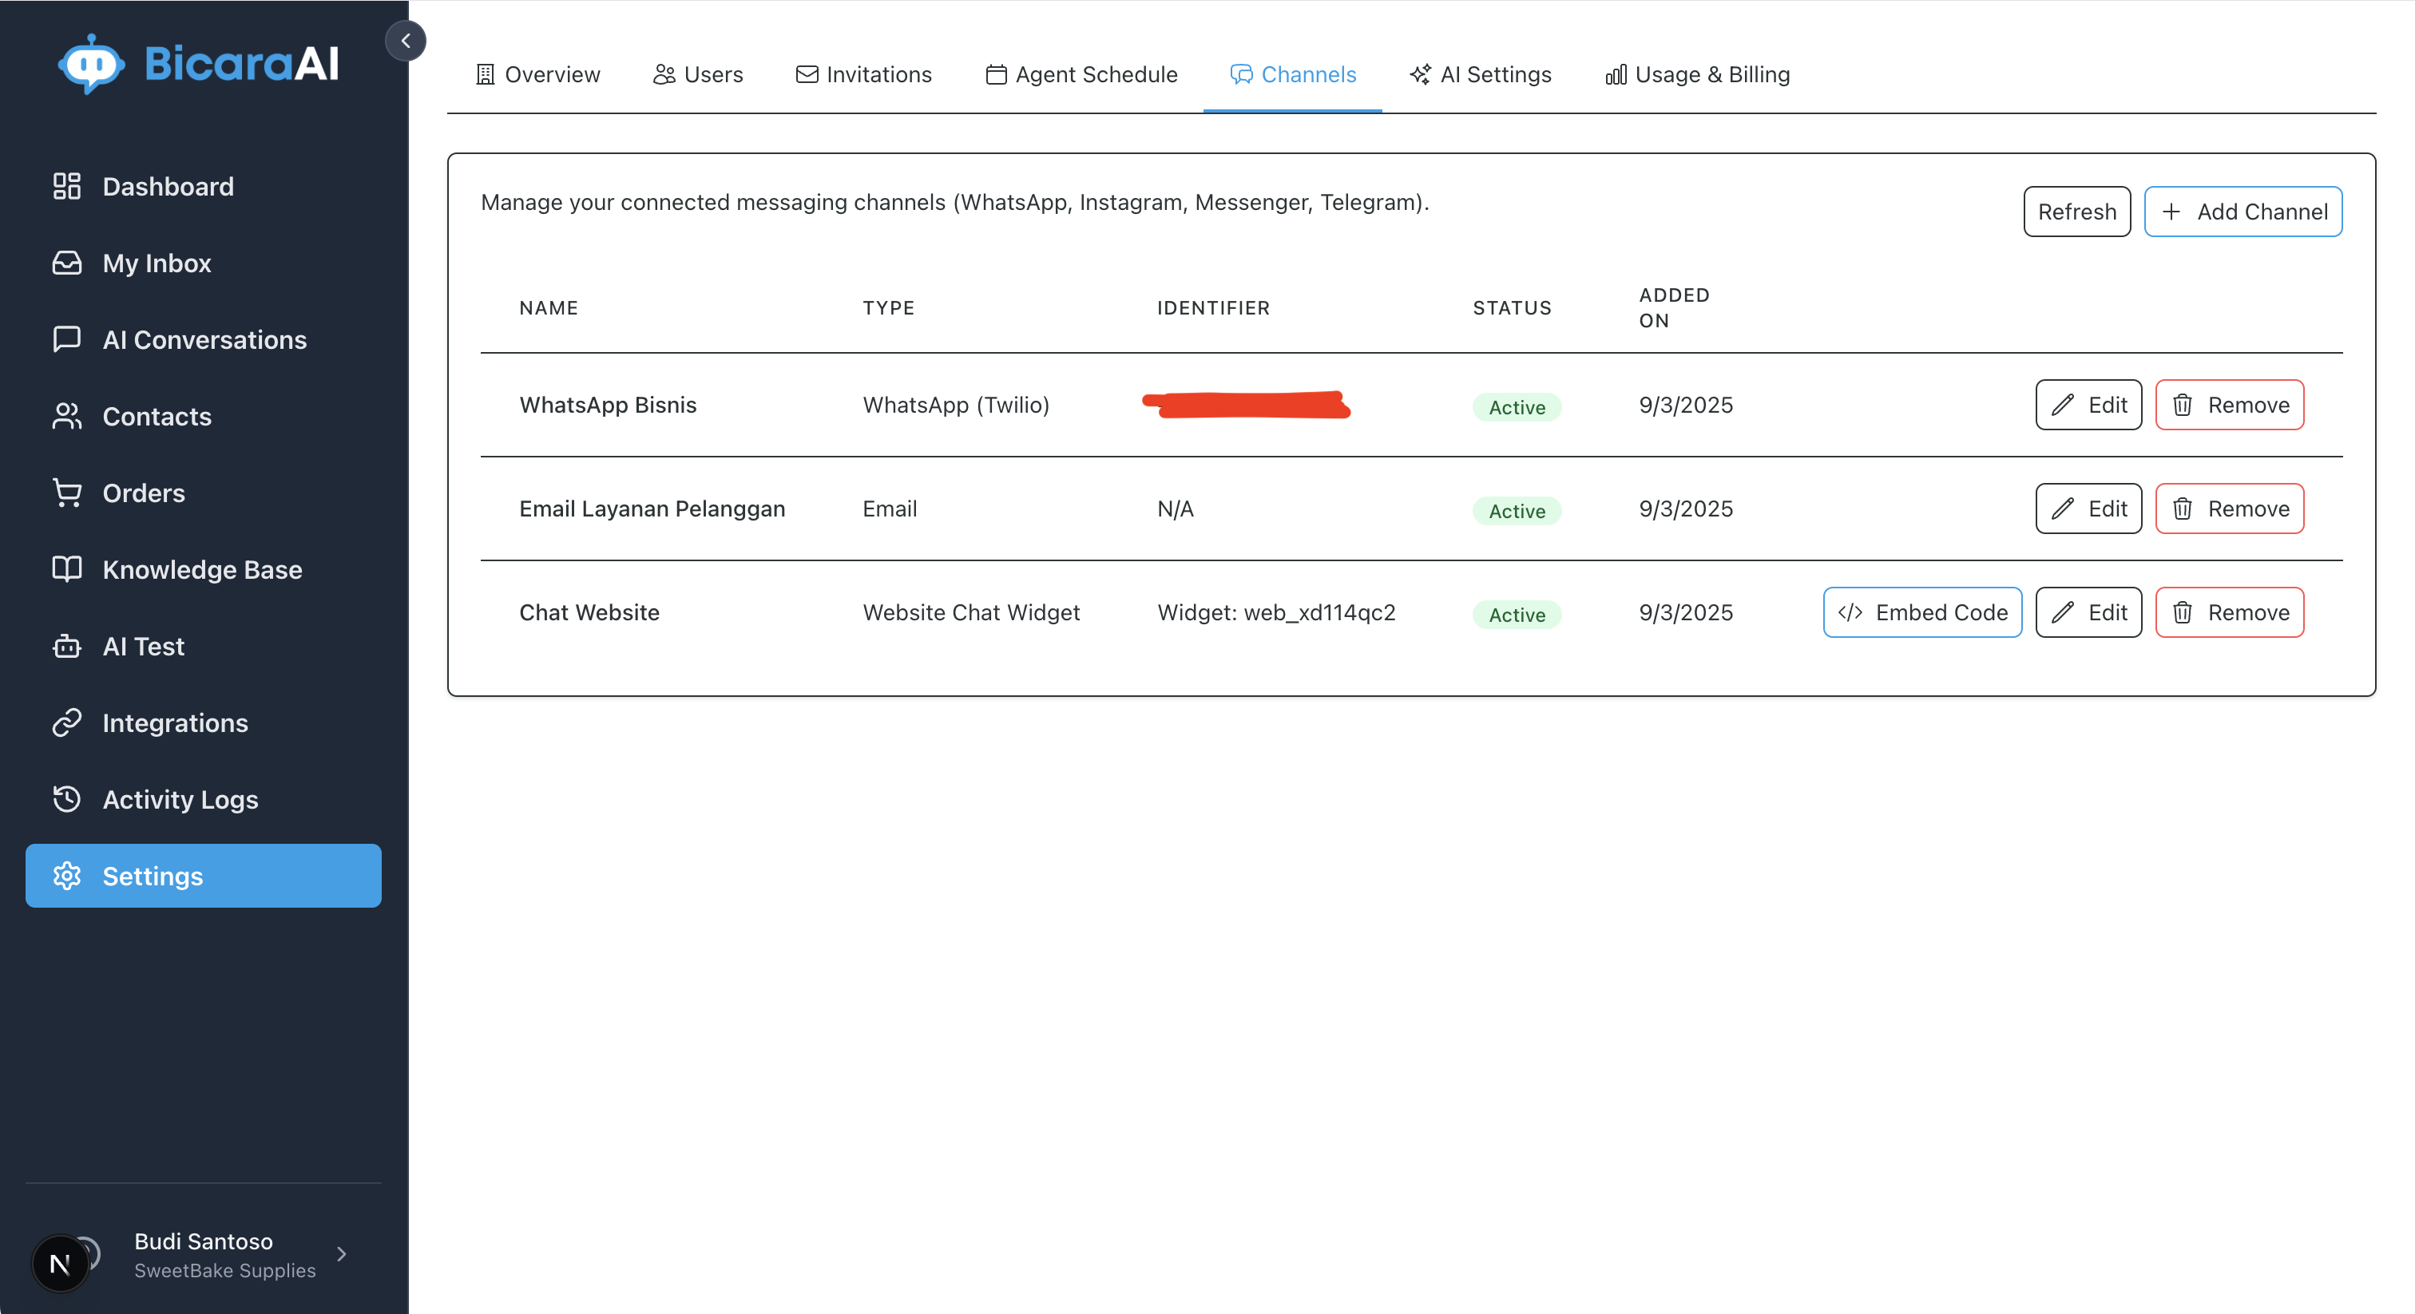This screenshot has height=1314, width=2415.
Task: Open the Dashboard from the sidebar
Action: (x=168, y=185)
